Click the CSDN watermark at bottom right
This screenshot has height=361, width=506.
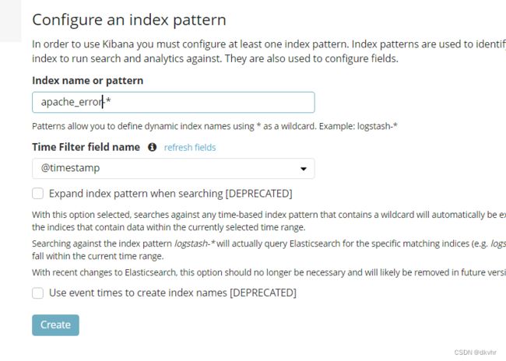(x=475, y=352)
